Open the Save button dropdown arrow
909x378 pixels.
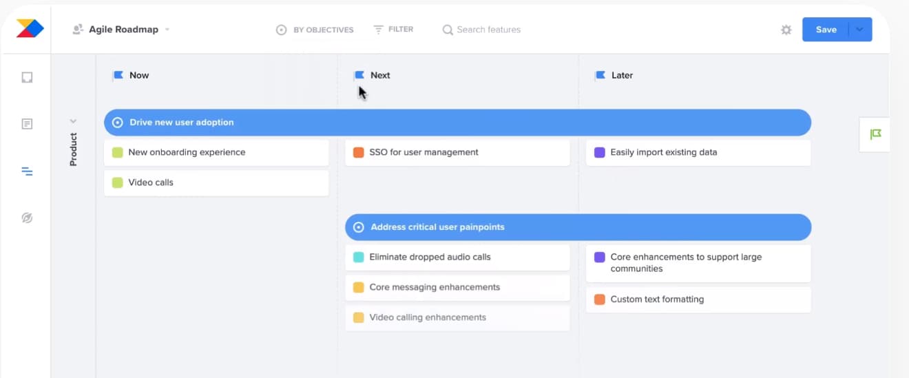pyautogui.click(x=859, y=30)
